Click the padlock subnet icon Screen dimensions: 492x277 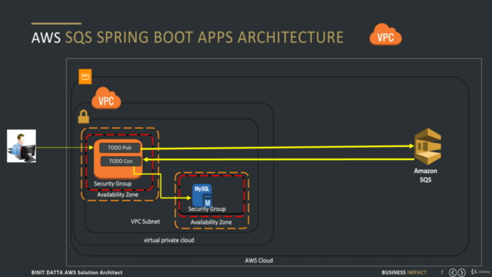84,116
